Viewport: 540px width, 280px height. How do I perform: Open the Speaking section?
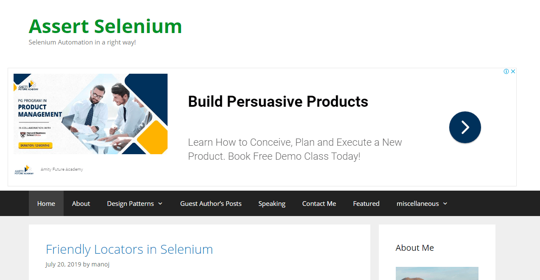coord(272,203)
